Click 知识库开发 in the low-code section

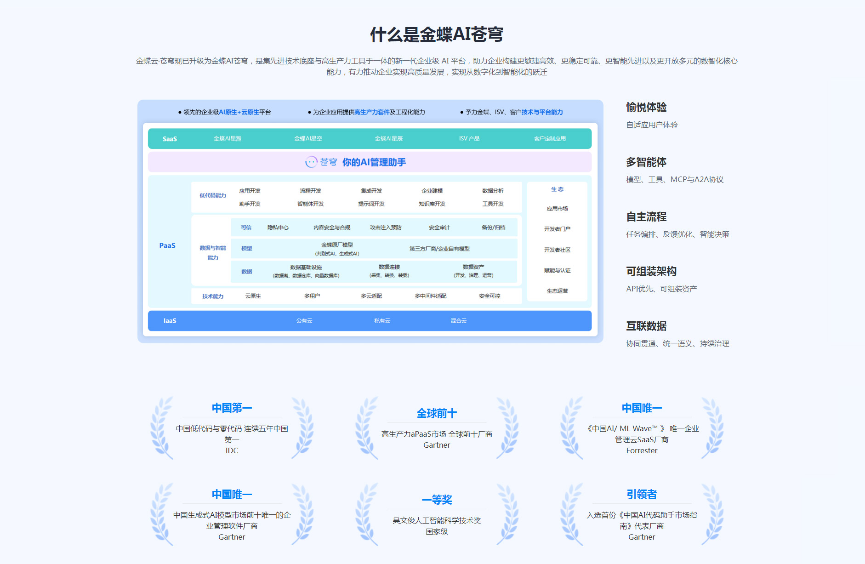tap(432, 204)
